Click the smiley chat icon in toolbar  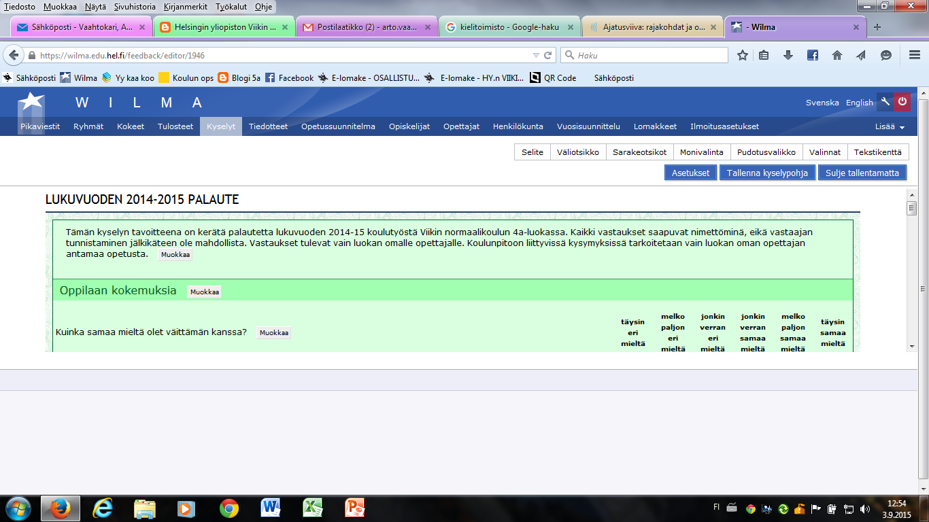885,55
